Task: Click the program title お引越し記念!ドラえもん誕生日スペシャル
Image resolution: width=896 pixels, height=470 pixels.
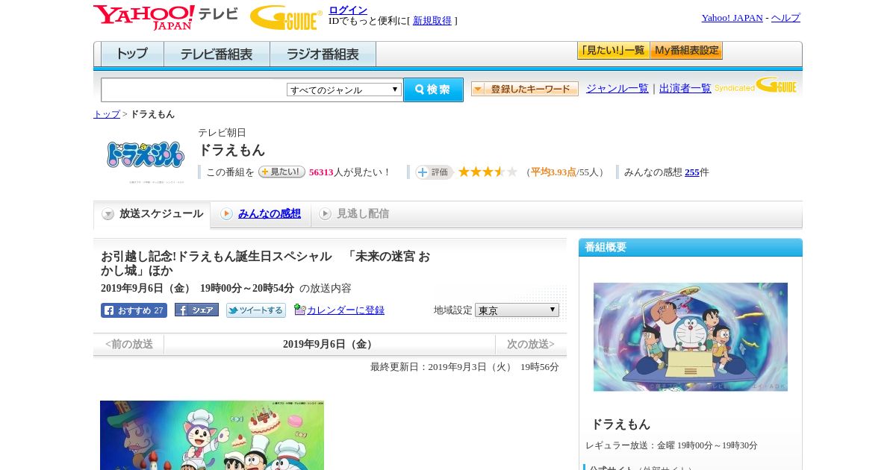Action: [x=265, y=263]
